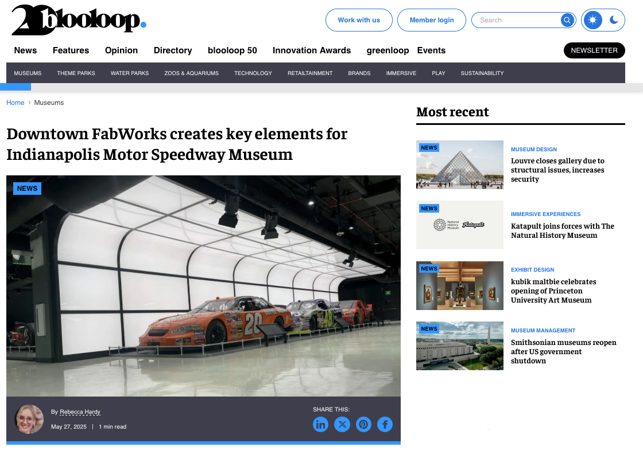Share article on LinkedIn

[321, 425]
